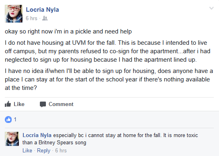219x156 pixels.
Task: Click the post text about UVM housing
Action: (107, 51)
